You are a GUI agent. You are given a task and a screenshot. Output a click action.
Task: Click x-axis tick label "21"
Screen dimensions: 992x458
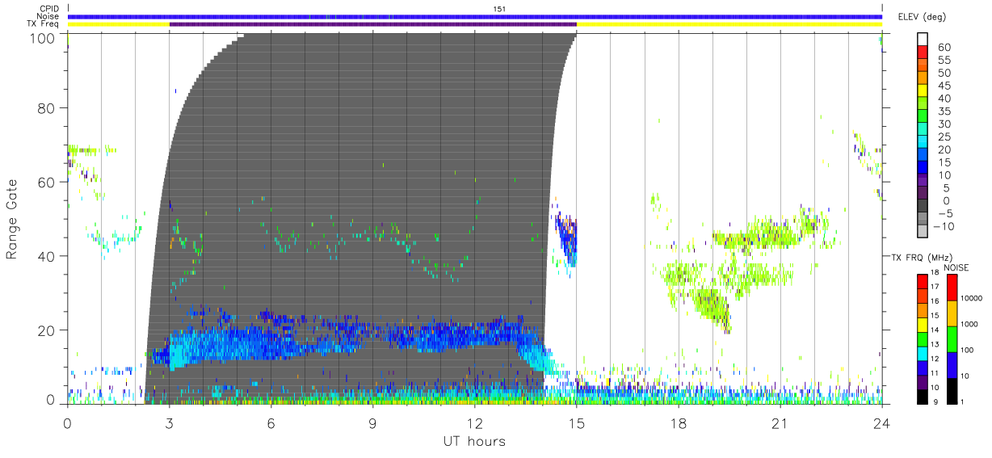[780, 423]
